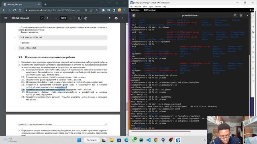The height and width of the screenshot is (144, 257).
Task: Download the PDF file
Action: coord(109,18)
